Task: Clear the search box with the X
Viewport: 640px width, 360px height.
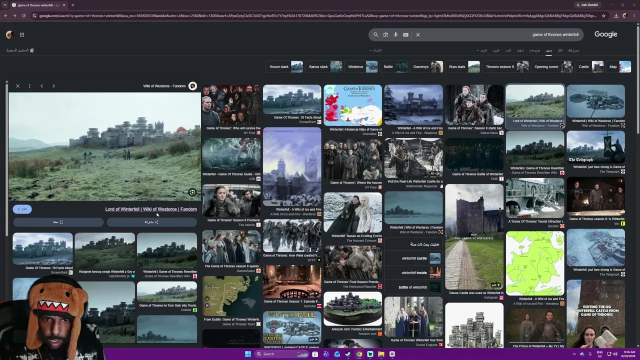Action: tap(418, 34)
